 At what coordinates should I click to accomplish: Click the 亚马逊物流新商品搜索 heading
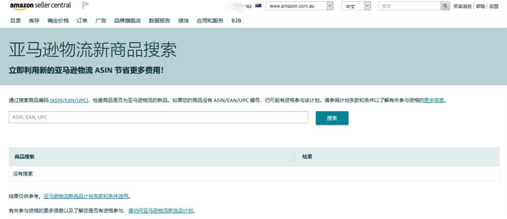click(93, 50)
